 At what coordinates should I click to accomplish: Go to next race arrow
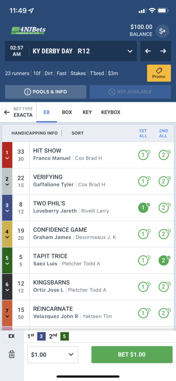(163, 51)
